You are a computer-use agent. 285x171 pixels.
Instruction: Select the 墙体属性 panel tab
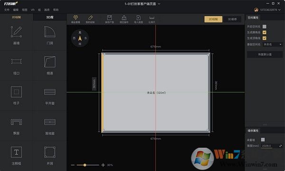253,131
